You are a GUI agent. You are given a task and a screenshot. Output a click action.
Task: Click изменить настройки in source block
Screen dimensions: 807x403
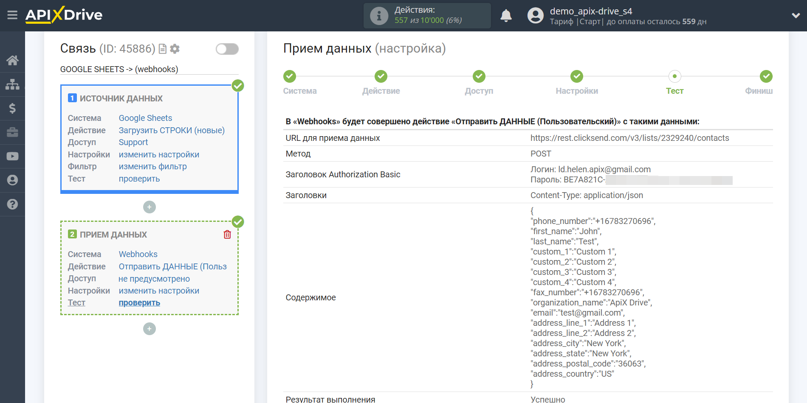[159, 154]
